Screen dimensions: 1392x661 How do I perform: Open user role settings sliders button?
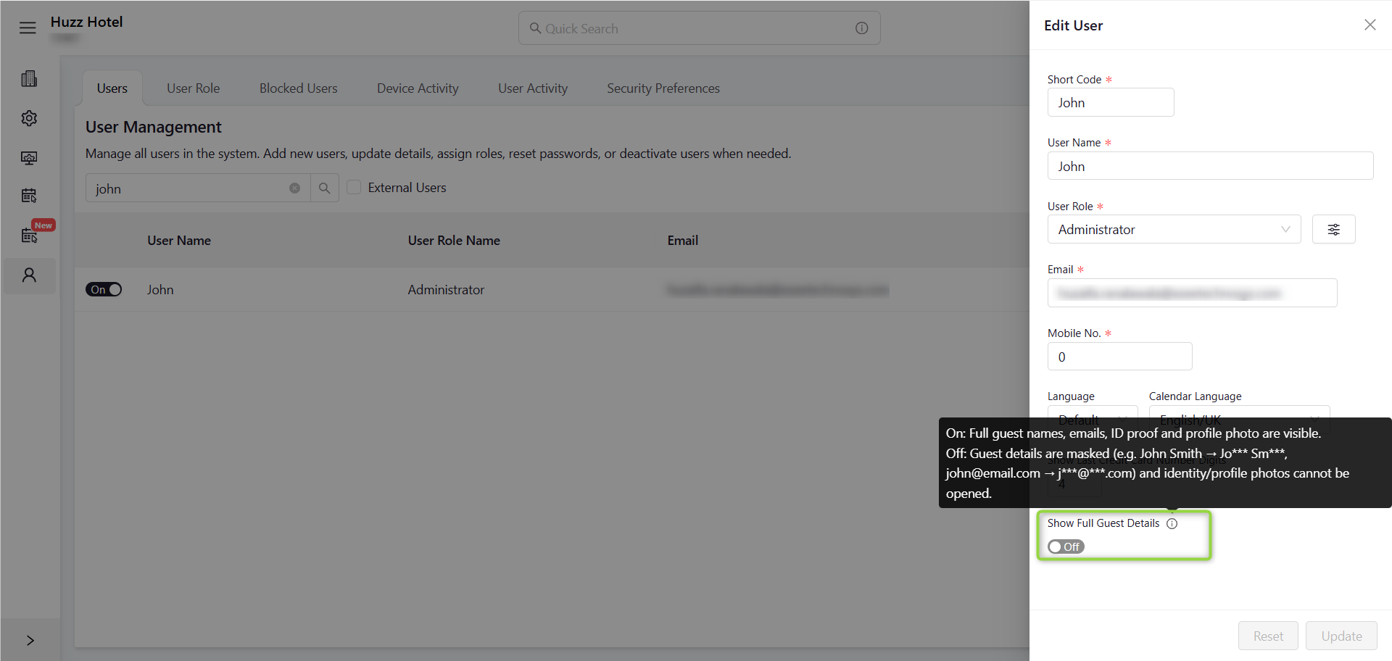(x=1333, y=230)
